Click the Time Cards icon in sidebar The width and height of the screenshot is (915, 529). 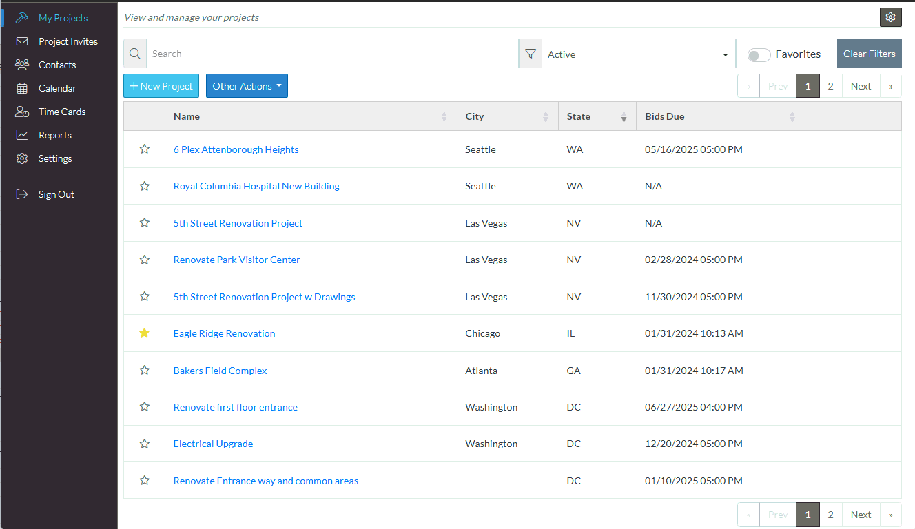pyautogui.click(x=22, y=112)
